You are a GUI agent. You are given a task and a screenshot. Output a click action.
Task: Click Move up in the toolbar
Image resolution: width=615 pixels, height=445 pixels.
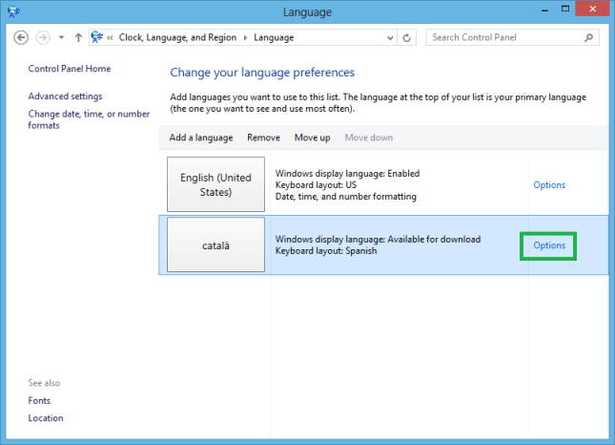[x=312, y=138]
